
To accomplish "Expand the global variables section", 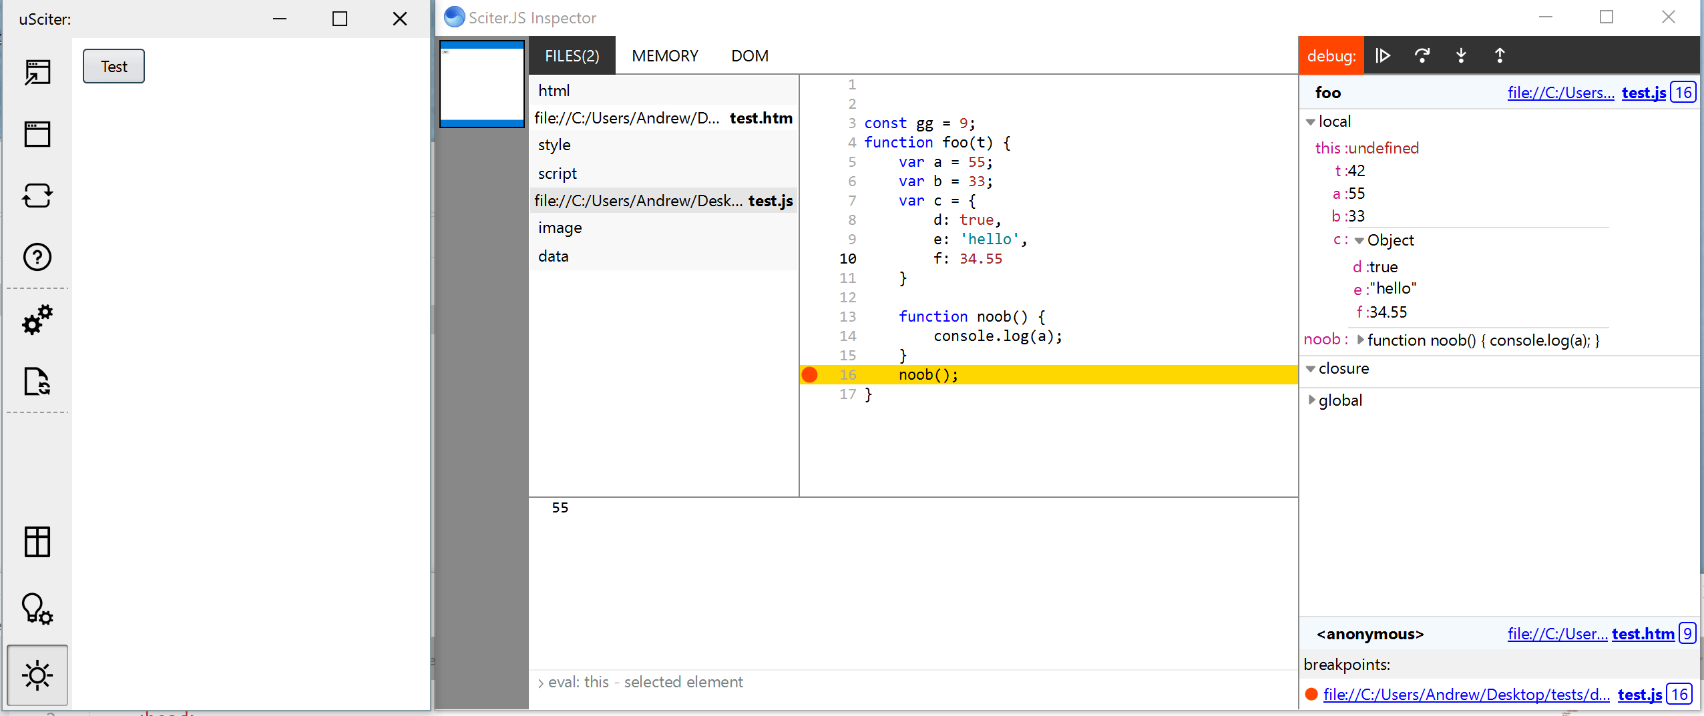I will [x=1311, y=400].
